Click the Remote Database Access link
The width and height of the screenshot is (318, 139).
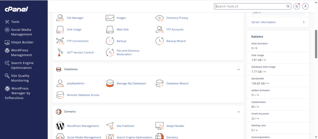coord(83,95)
